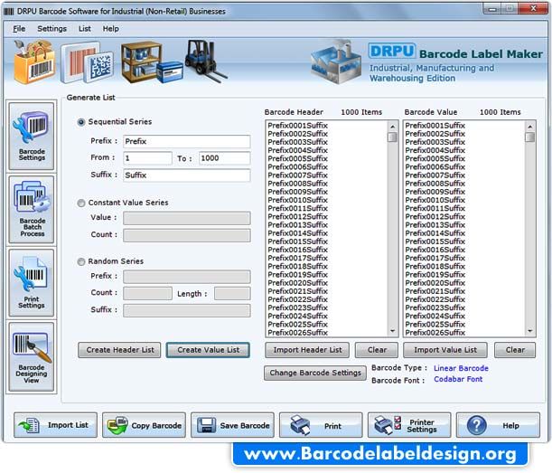
Task: Click the Barcode Header list scrollbar thumb
Action: click(x=392, y=137)
